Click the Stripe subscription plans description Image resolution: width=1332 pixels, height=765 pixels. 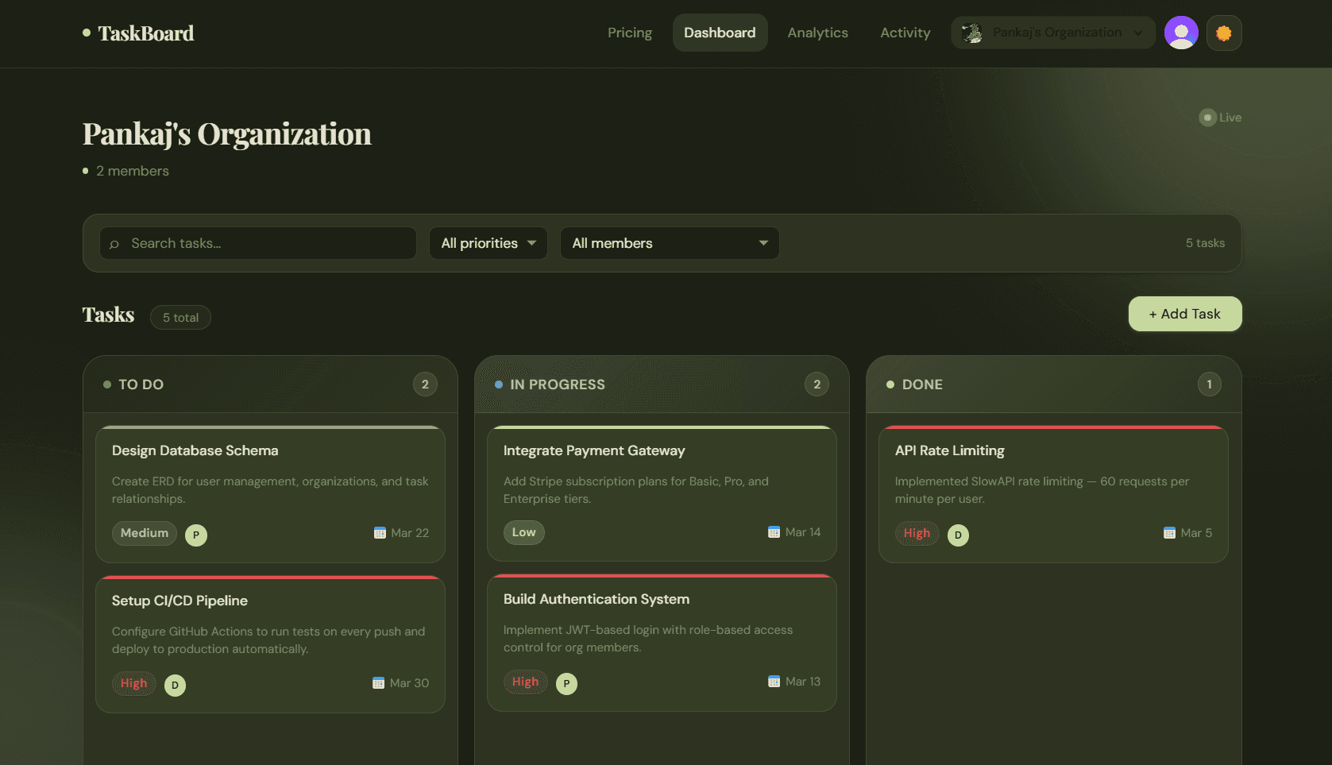tap(636, 490)
